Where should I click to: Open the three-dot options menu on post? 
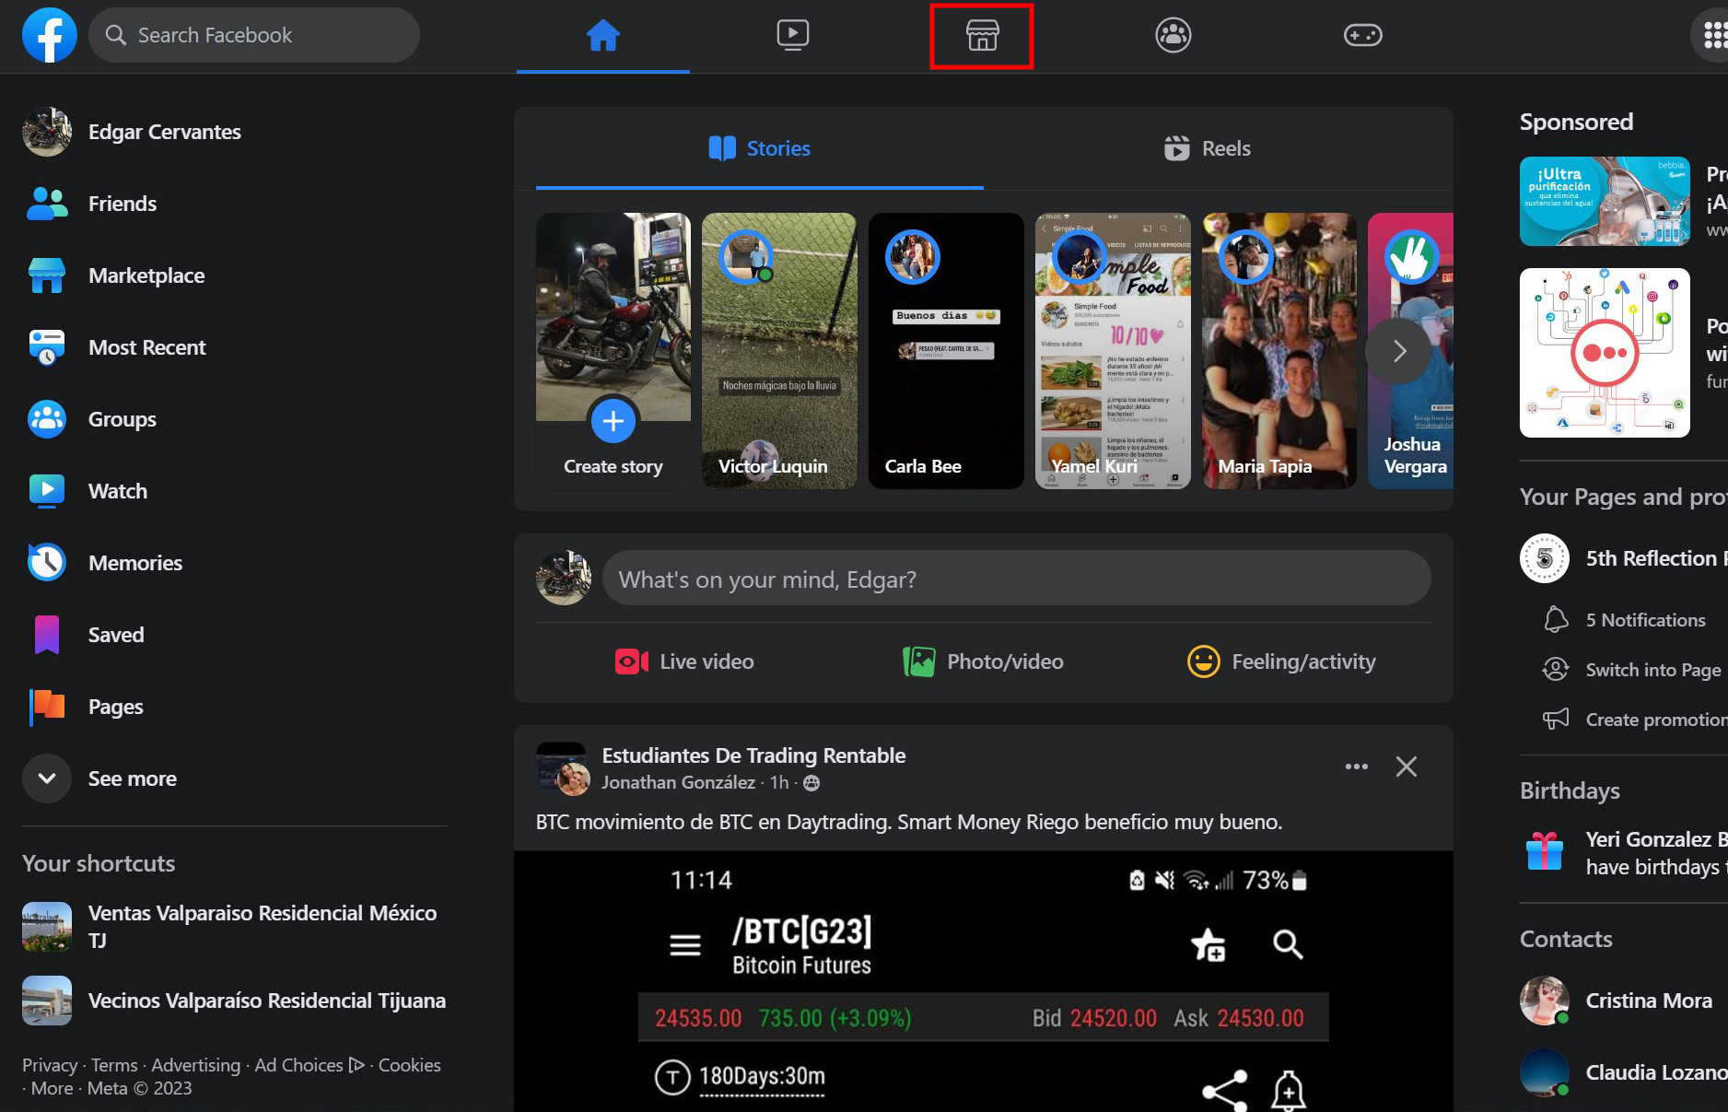click(1356, 767)
